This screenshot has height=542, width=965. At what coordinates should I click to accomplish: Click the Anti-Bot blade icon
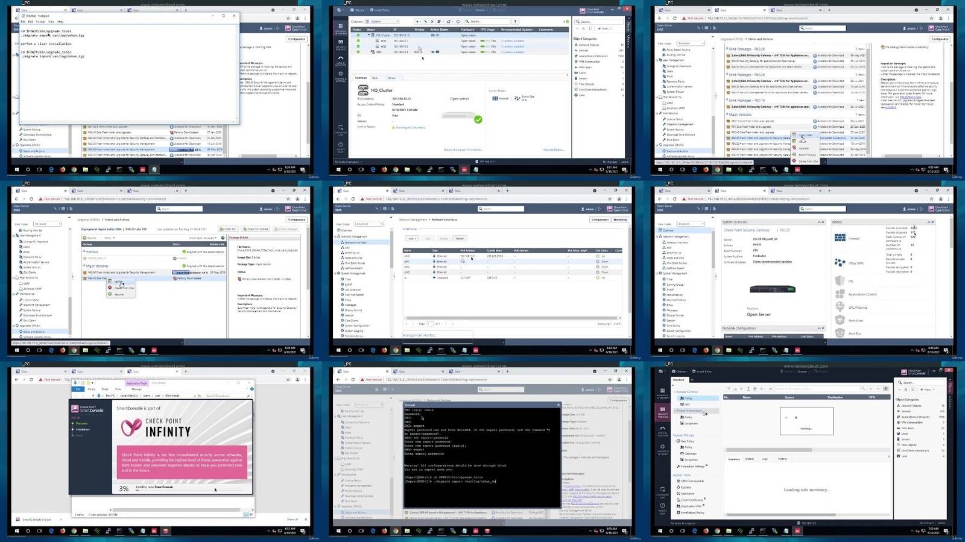click(x=840, y=333)
